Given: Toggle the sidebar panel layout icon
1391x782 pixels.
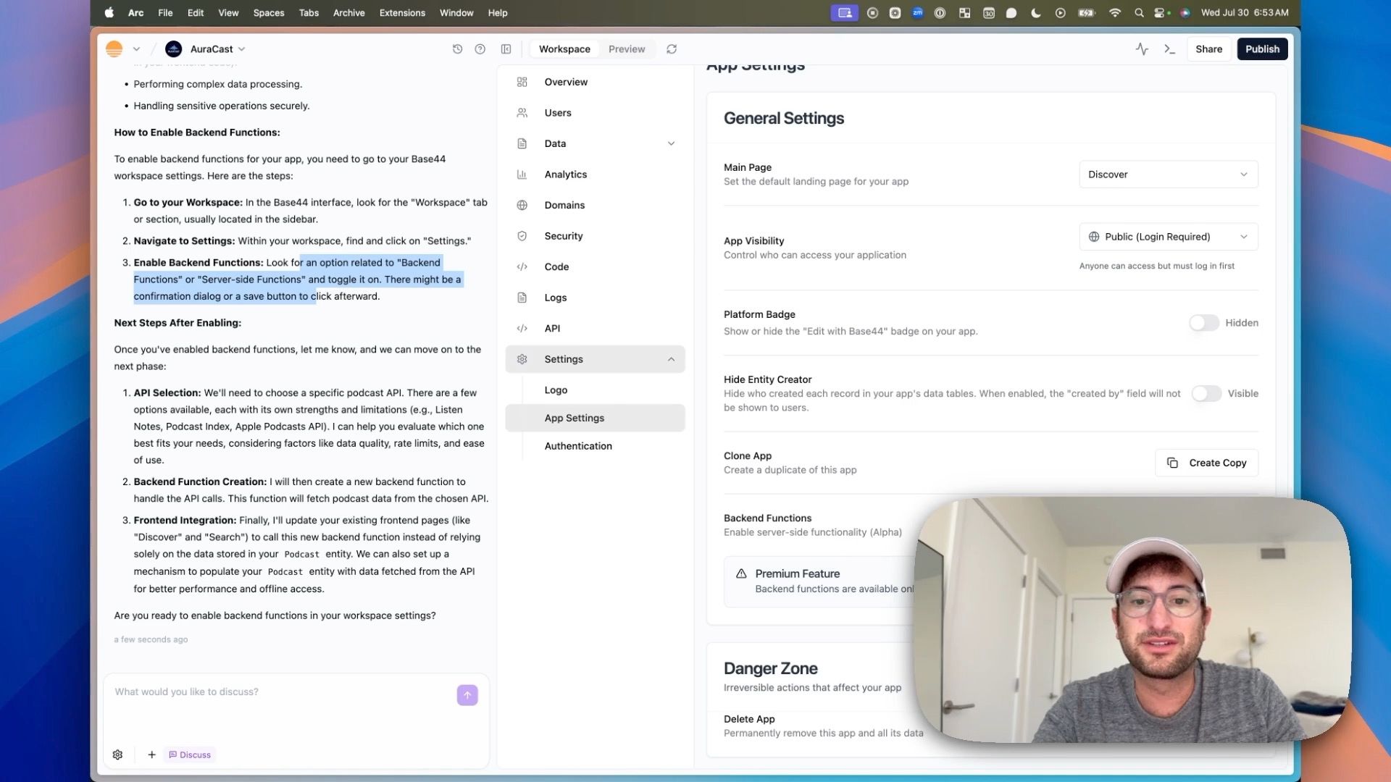Looking at the screenshot, I should (506, 49).
